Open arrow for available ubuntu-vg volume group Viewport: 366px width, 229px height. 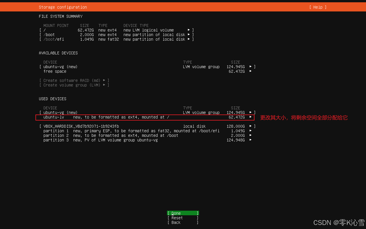click(250, 67)
